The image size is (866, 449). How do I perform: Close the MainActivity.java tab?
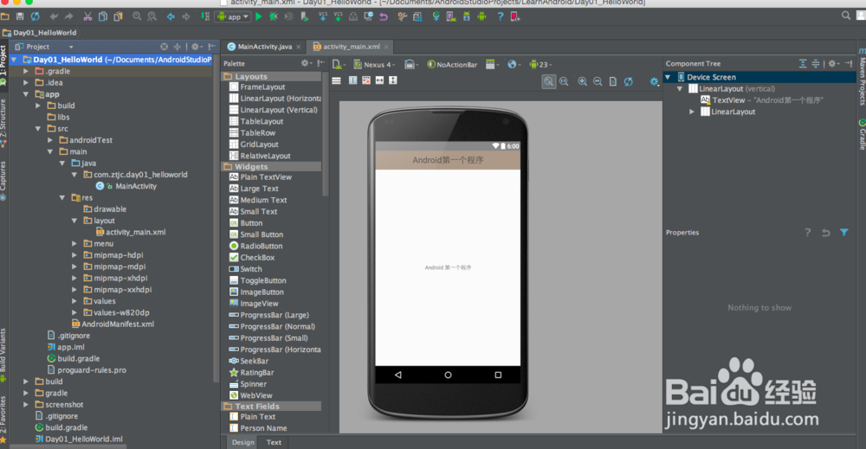[x=298, y=47]
